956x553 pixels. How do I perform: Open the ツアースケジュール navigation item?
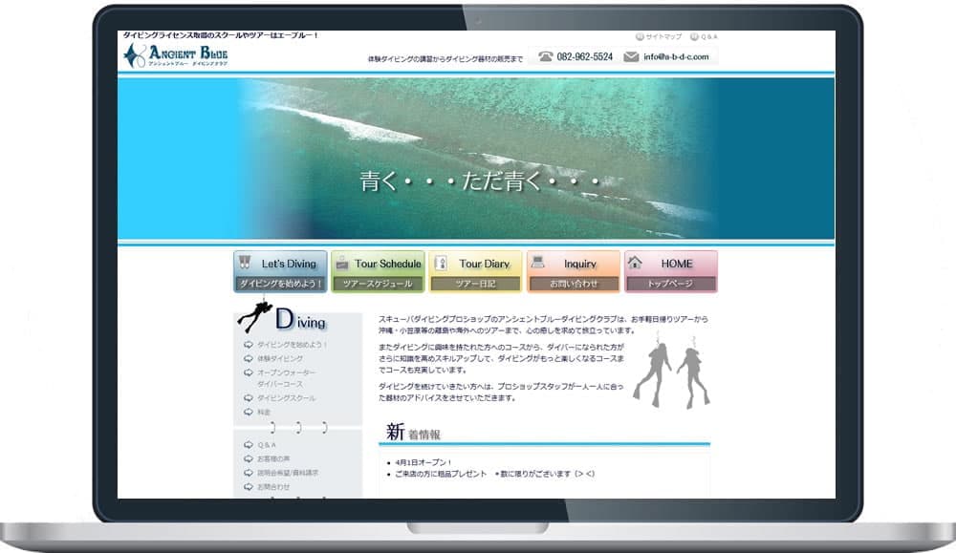click(x=378, y=284)
